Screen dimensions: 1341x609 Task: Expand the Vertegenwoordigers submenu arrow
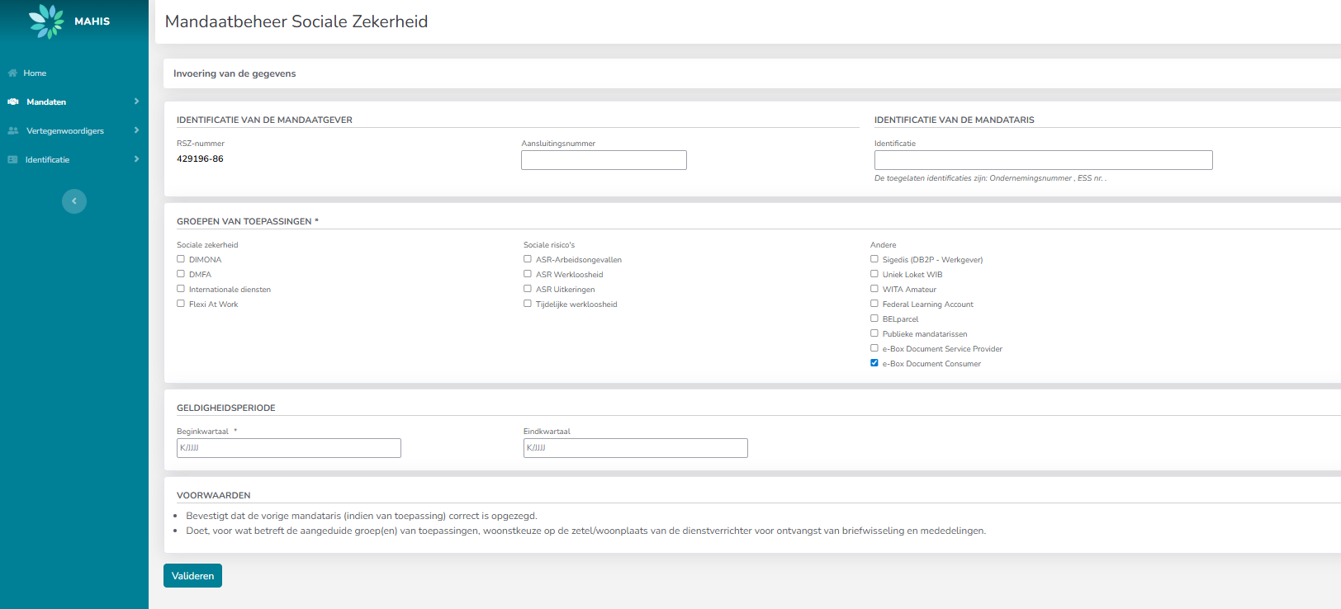[x=136, y=130]
